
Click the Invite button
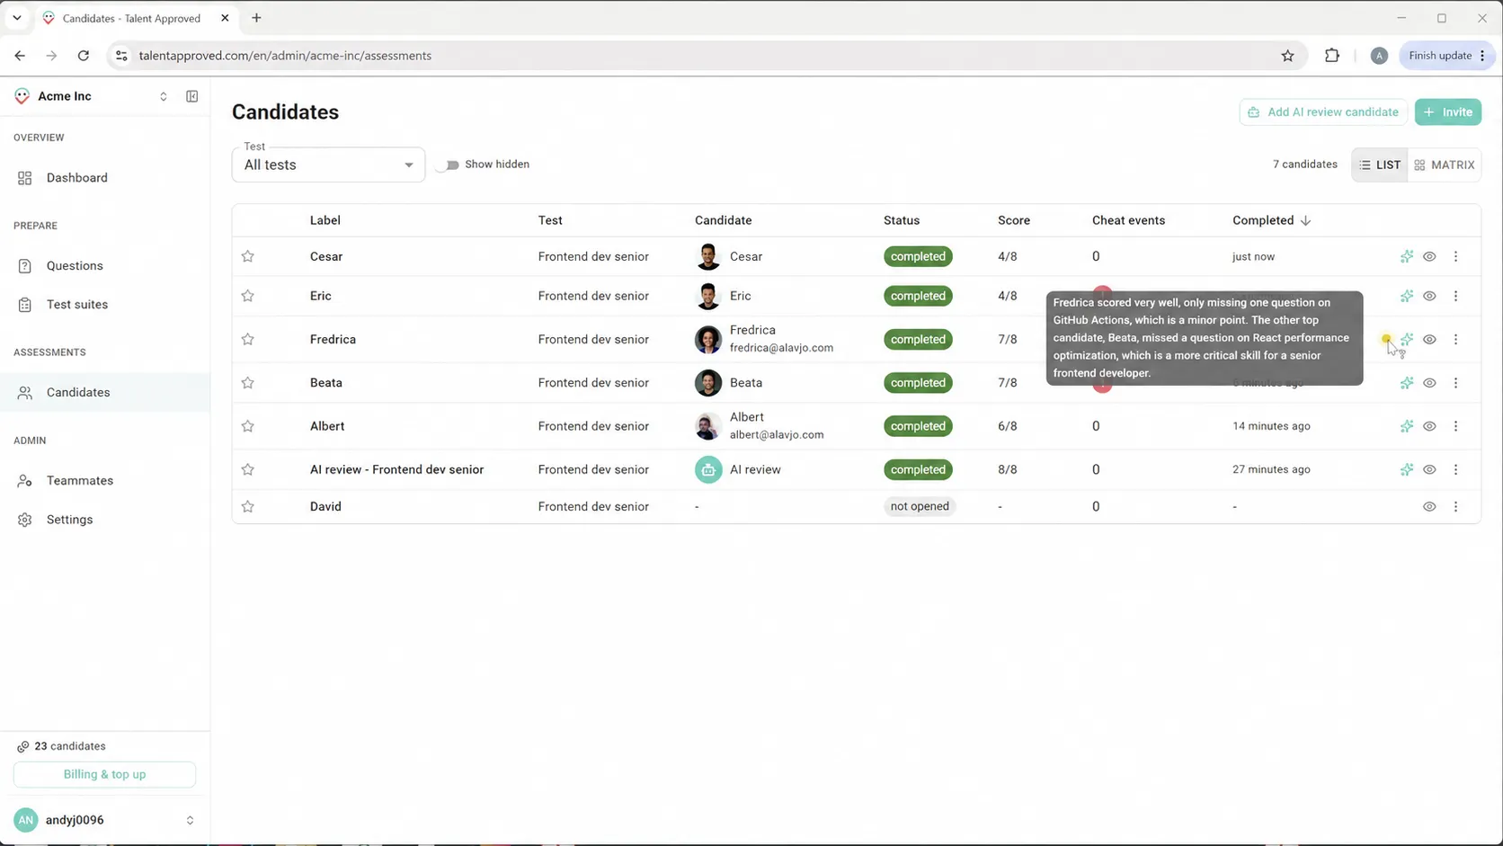coord(1448,112)
